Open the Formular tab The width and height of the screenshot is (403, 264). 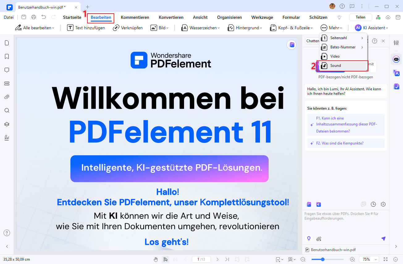(x=291, y=18)
